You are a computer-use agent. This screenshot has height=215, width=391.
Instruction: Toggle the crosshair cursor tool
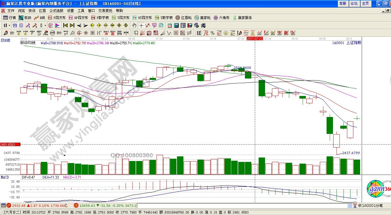(x=141, y=25)
